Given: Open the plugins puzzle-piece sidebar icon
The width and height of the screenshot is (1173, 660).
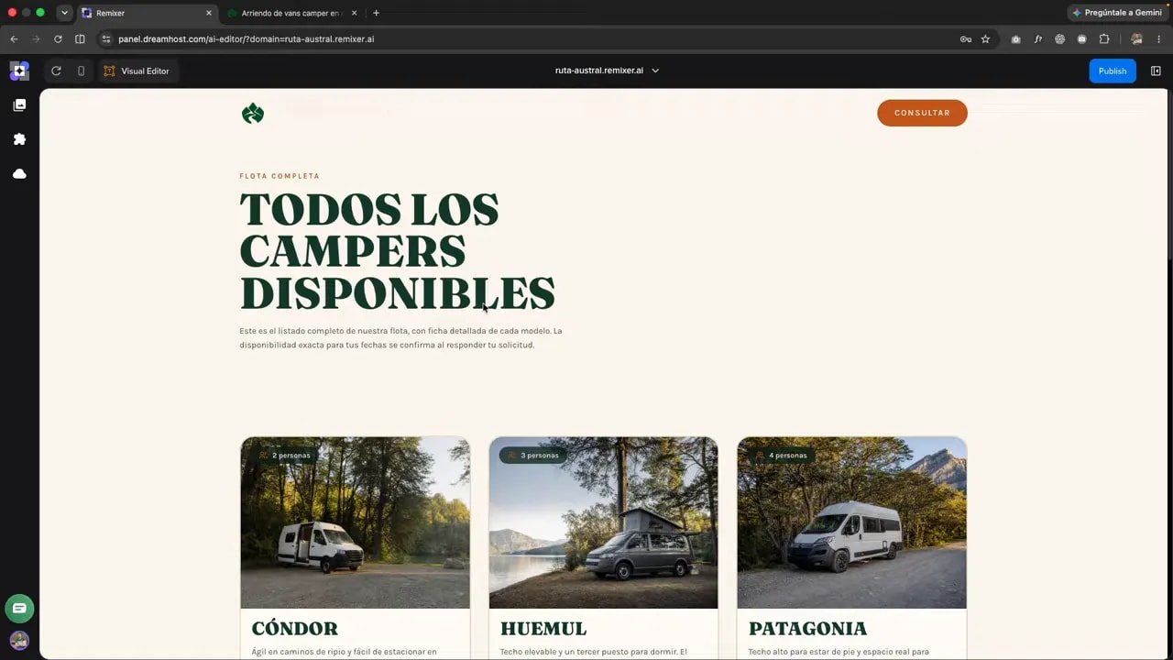Looking at the screenshot, I should [19, 139].
